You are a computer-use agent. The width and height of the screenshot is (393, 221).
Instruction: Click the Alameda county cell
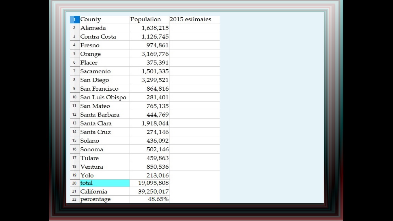click(x=93, y=28)
